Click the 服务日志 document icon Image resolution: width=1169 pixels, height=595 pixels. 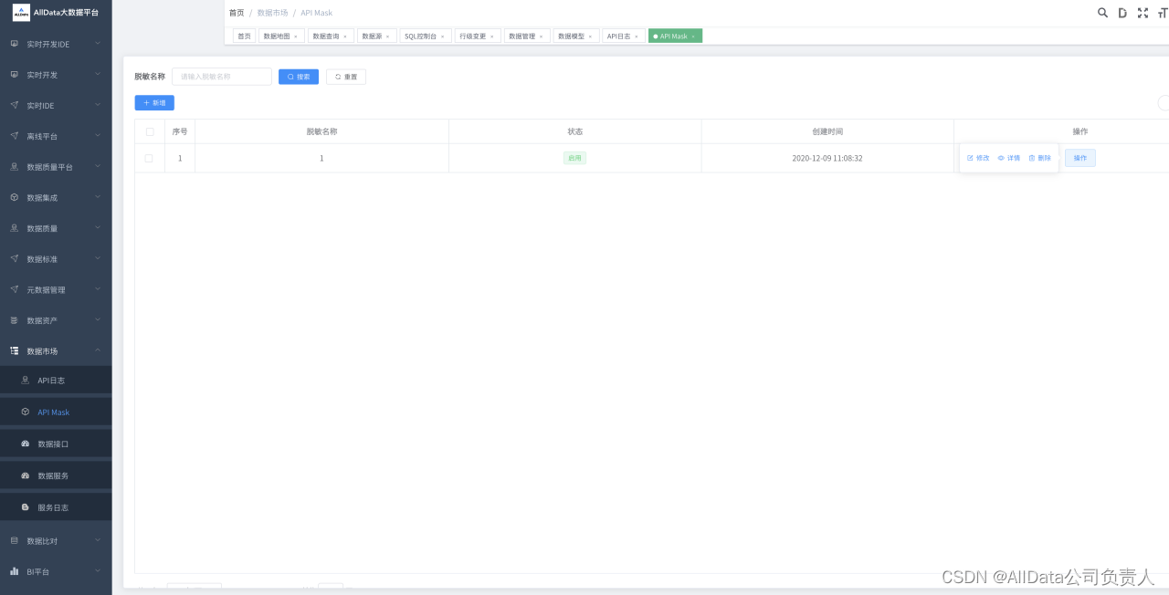point(26,506)
